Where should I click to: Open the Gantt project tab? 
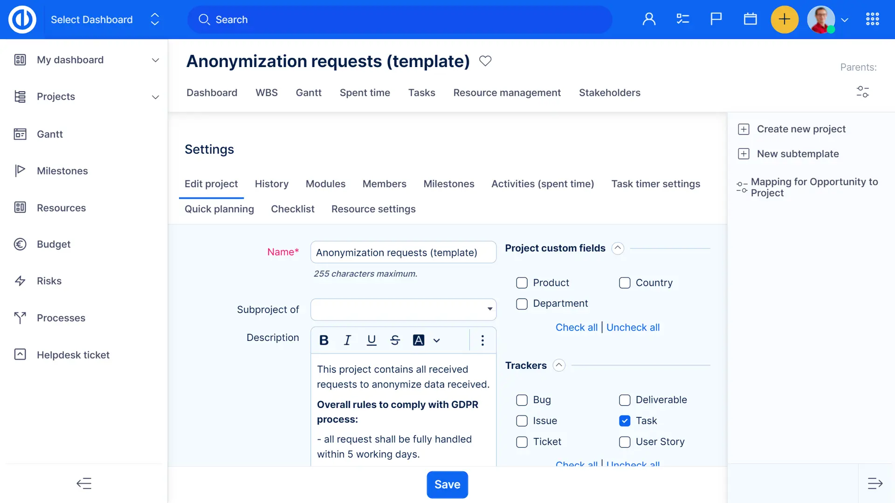point(309,93)
